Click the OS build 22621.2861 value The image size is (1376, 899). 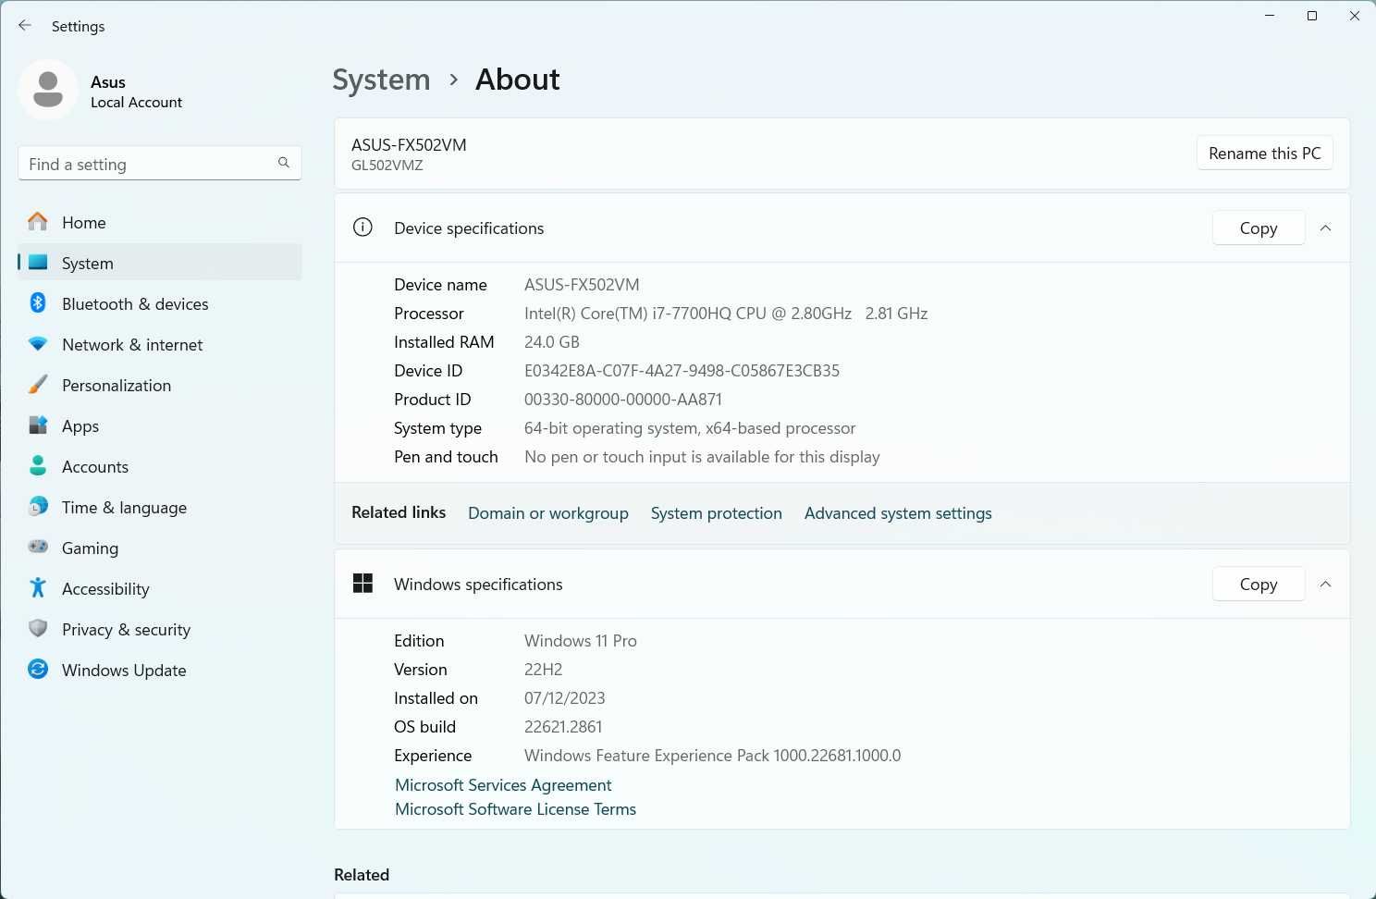tap(563, 726)
